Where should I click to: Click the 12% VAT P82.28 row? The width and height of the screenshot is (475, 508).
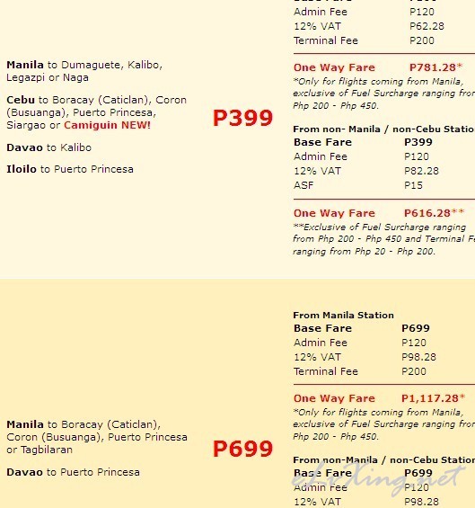366,171
